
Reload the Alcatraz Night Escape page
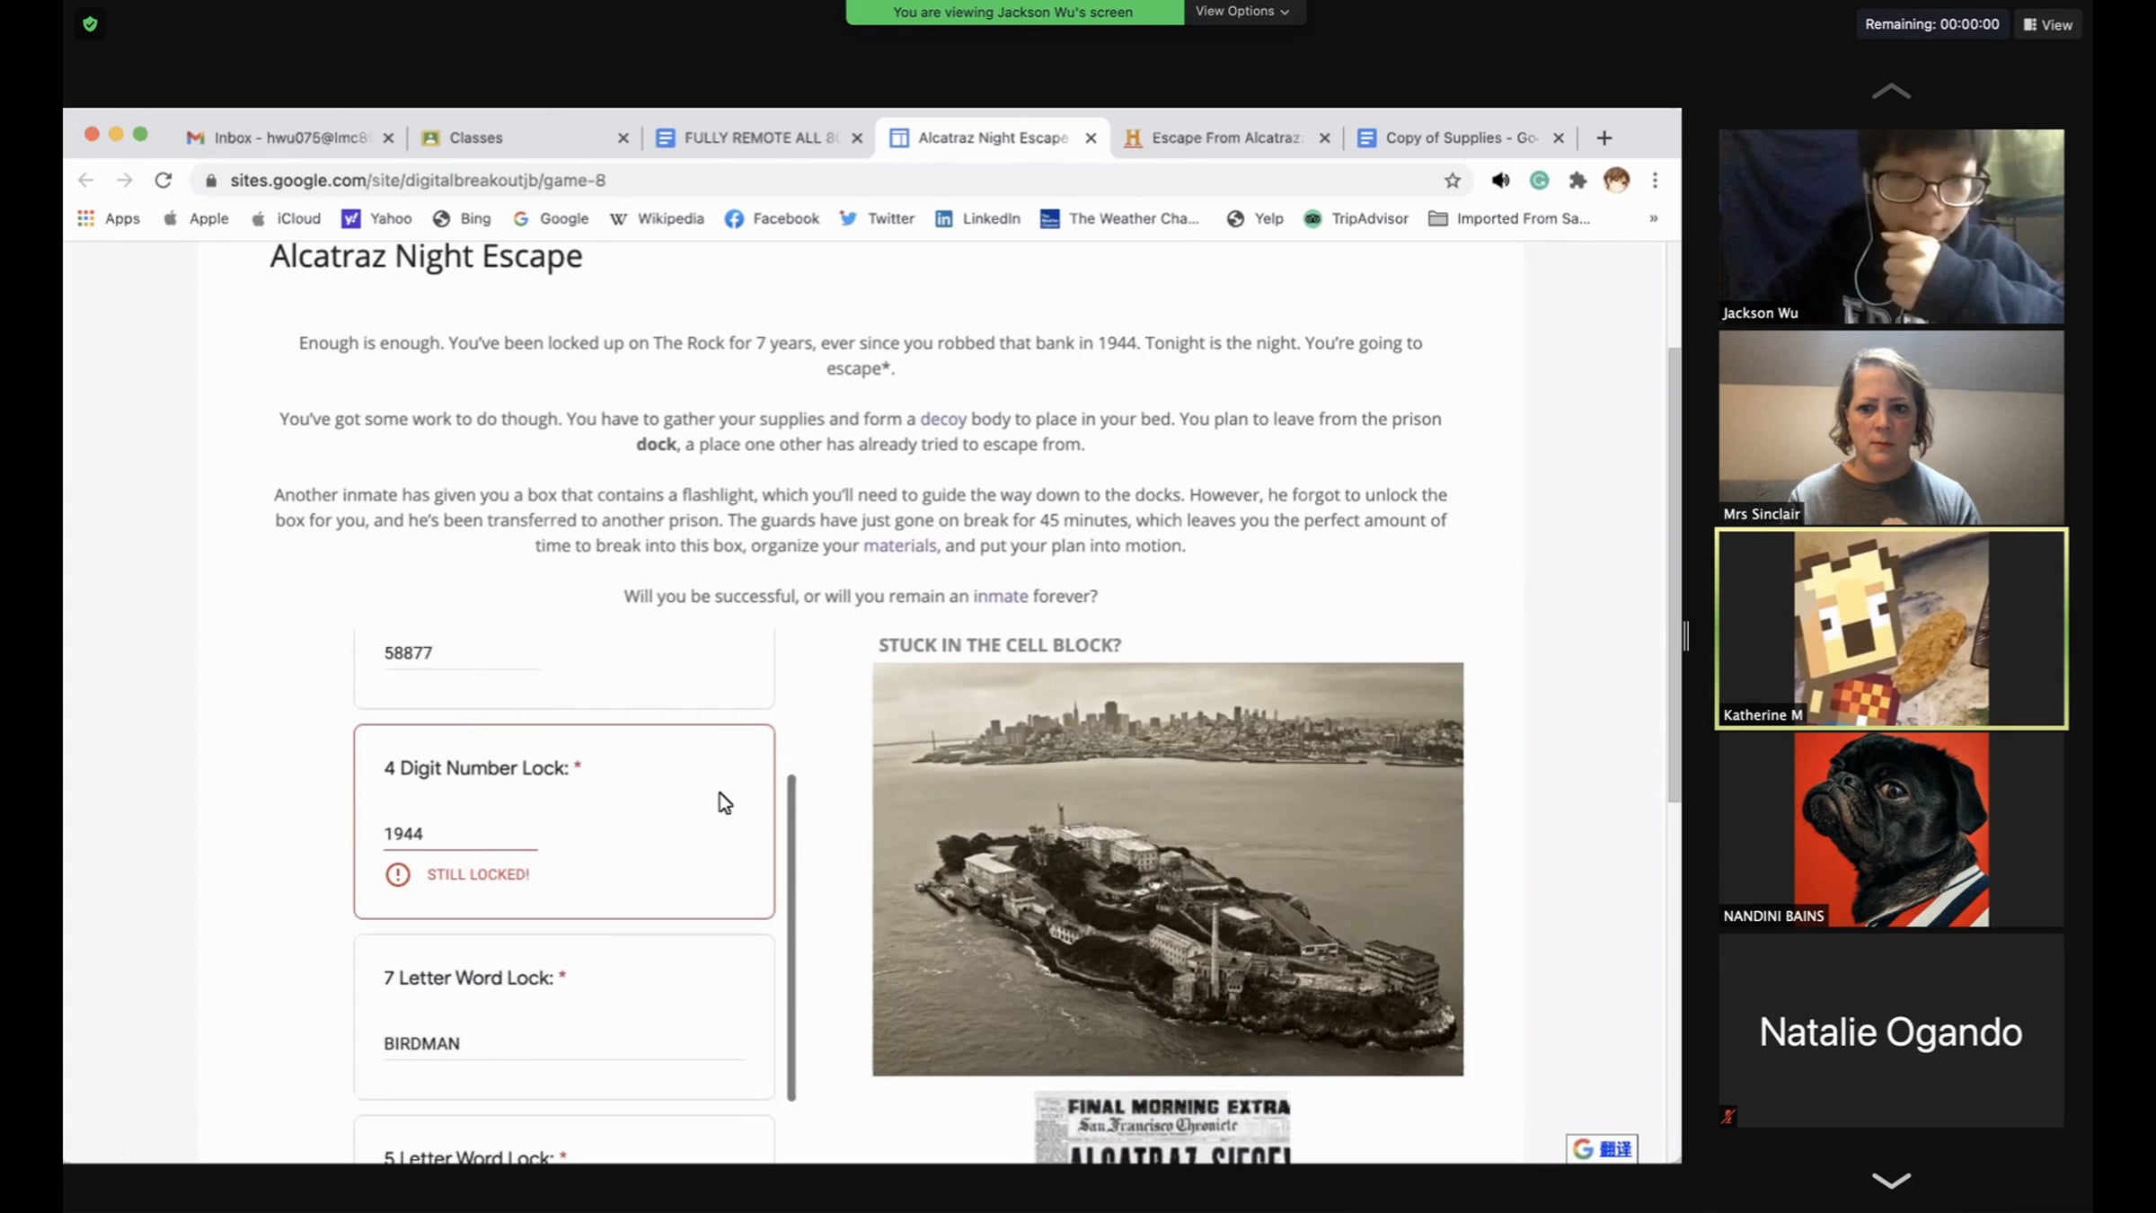[x=163, y=181]
